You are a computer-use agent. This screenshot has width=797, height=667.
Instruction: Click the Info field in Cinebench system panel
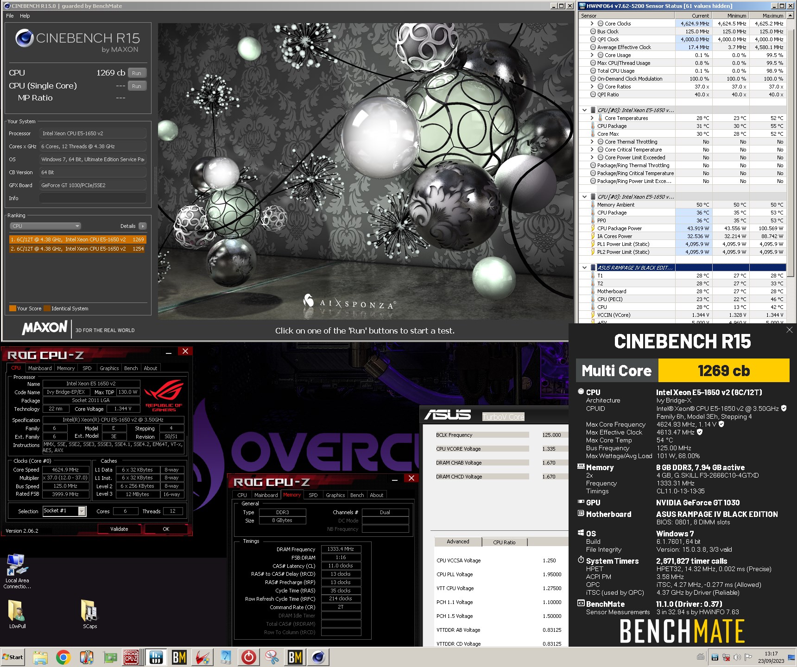pos(93,198)
